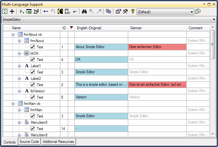Image resolution: width=218 pixels, height=147 pixels.
Task: Click the copy icon in toolbar
Action: [x=108, y=12]
